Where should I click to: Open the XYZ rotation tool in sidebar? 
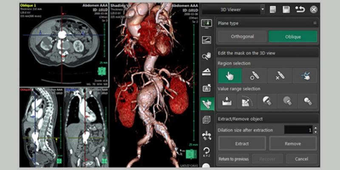point(207,152)
